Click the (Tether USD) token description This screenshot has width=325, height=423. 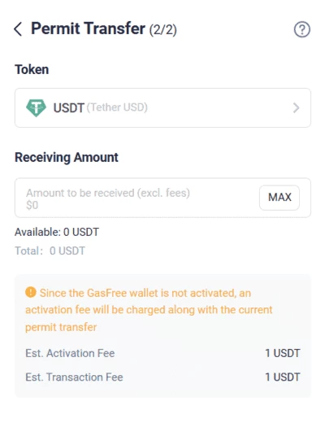click(x=117, y=107)
